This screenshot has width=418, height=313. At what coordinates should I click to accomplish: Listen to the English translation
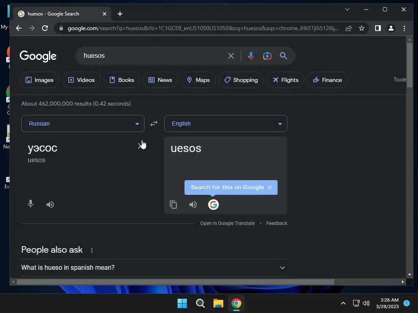[193, 205]
